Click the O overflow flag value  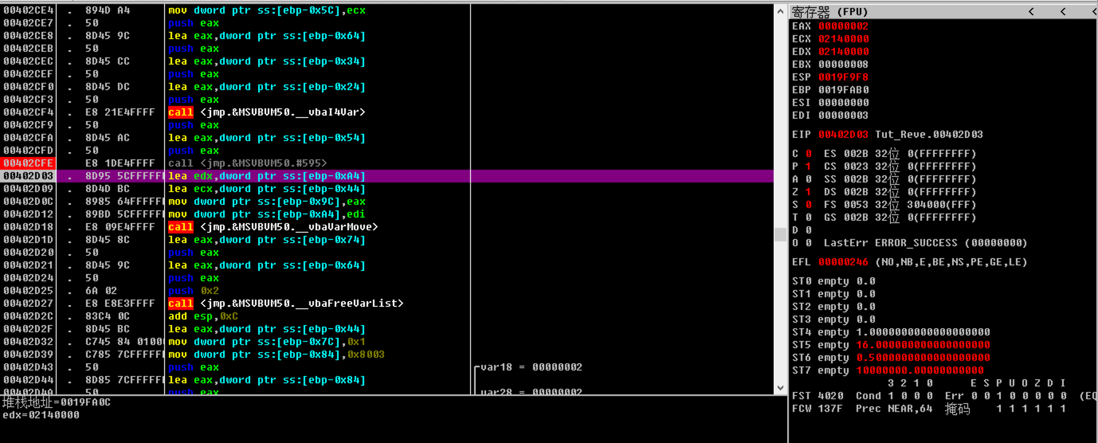pyautogui.click(x=809, y=243)
